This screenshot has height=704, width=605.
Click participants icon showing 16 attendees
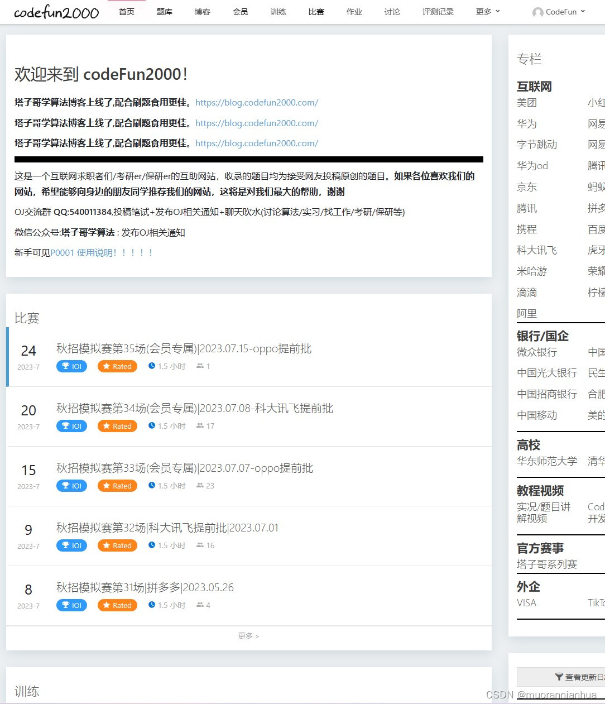[x=200, y=545]
